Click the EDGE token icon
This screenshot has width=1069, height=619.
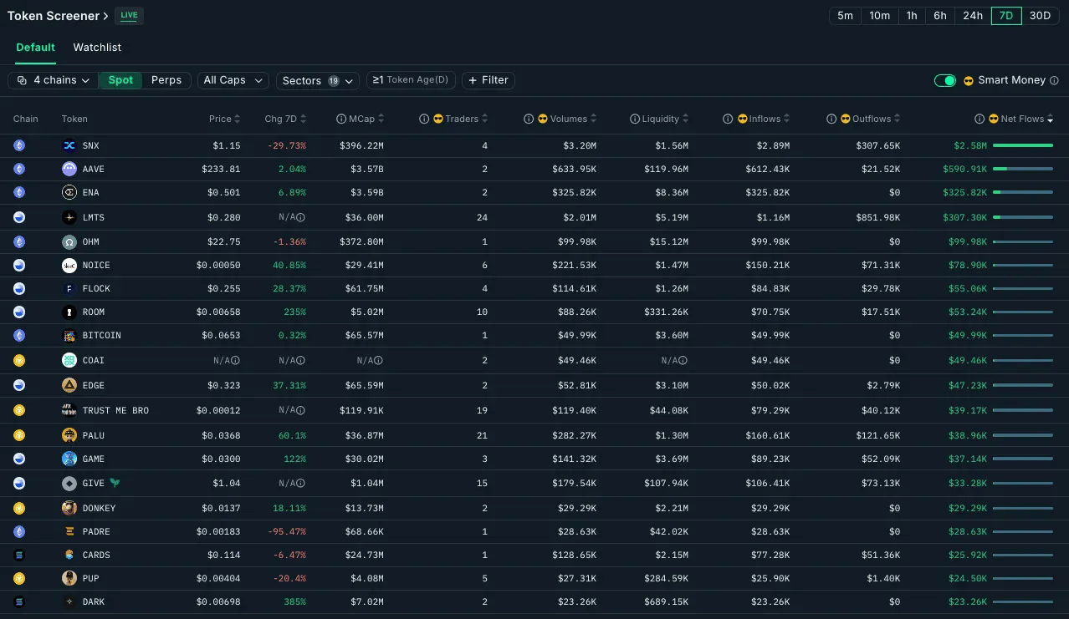click(x=69, y=385)
